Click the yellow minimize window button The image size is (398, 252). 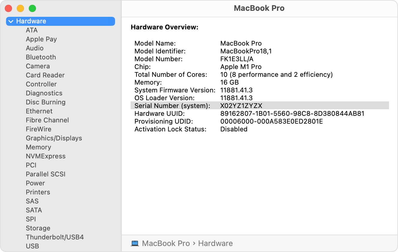click(x=20, y=8)
